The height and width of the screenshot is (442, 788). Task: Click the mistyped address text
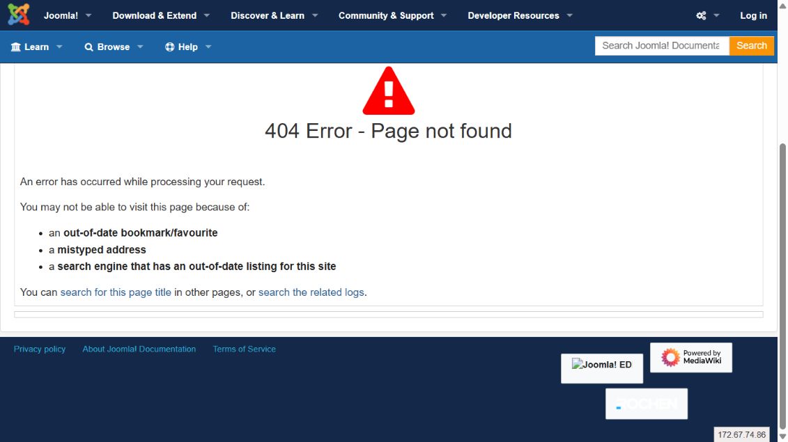(102, 250)
